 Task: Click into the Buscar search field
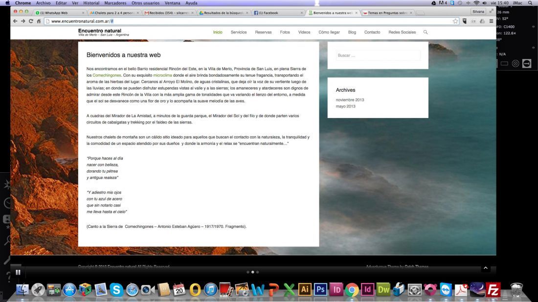[x=378, y=56]
